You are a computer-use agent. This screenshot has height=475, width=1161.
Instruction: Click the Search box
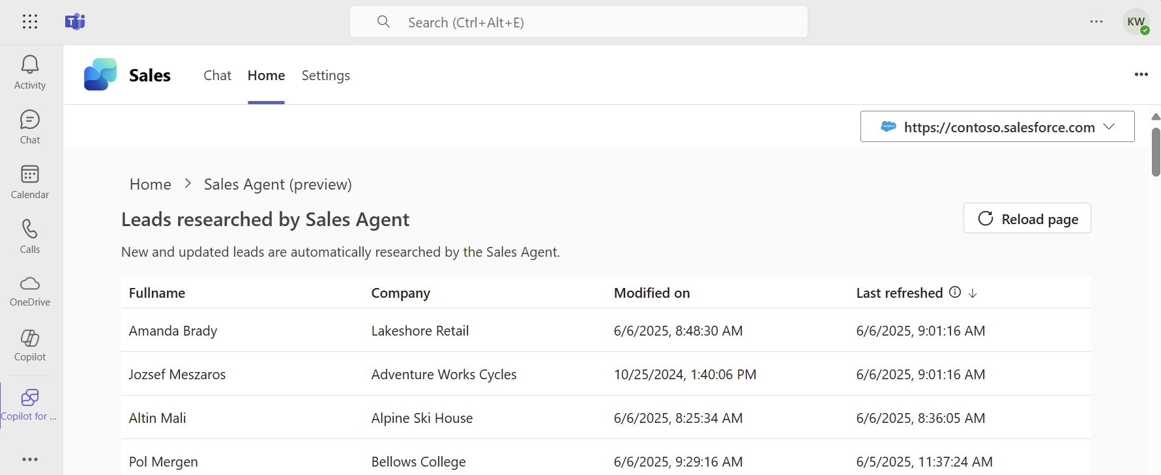click(579, 22)
